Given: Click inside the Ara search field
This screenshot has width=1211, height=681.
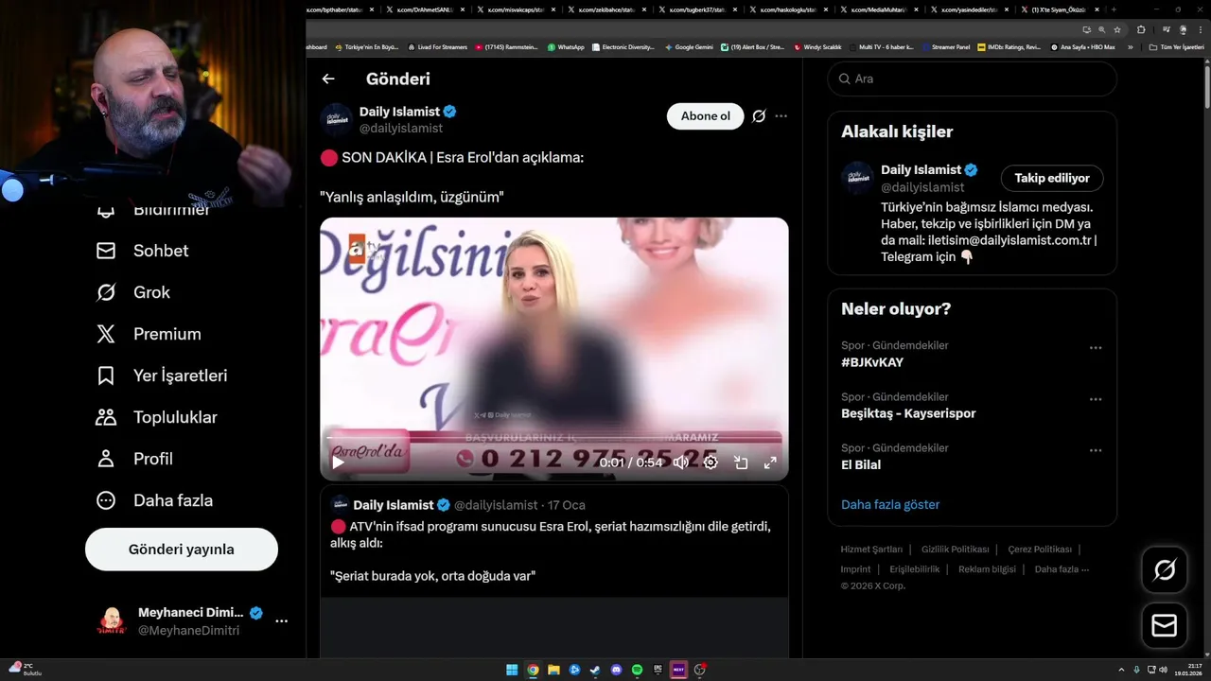Looking at the screenshot, I should (973, 79).
